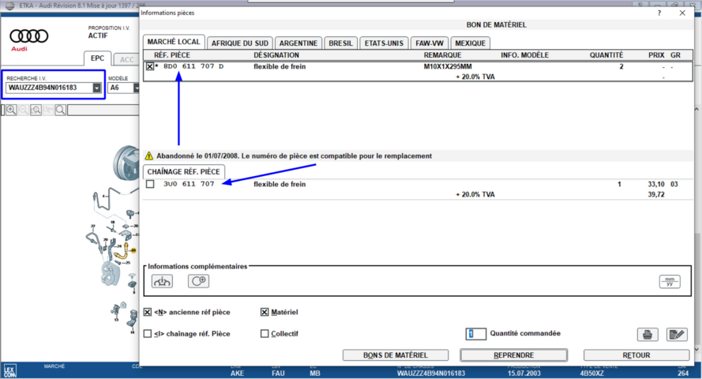Click engine code AKE in status bar
This screenshot has height=379, width=702.
pos(237,373)
